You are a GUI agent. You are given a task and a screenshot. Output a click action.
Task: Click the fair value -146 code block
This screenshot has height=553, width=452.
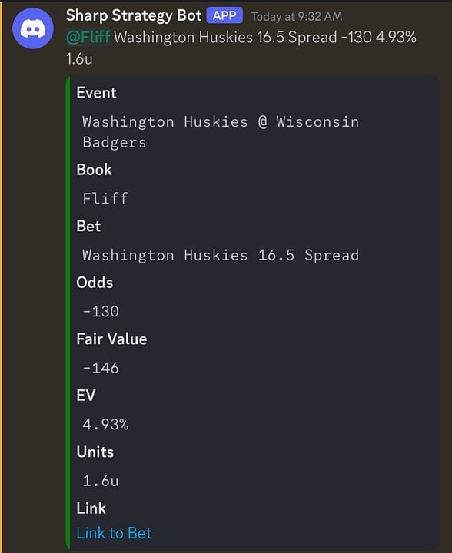click(101, 368)
